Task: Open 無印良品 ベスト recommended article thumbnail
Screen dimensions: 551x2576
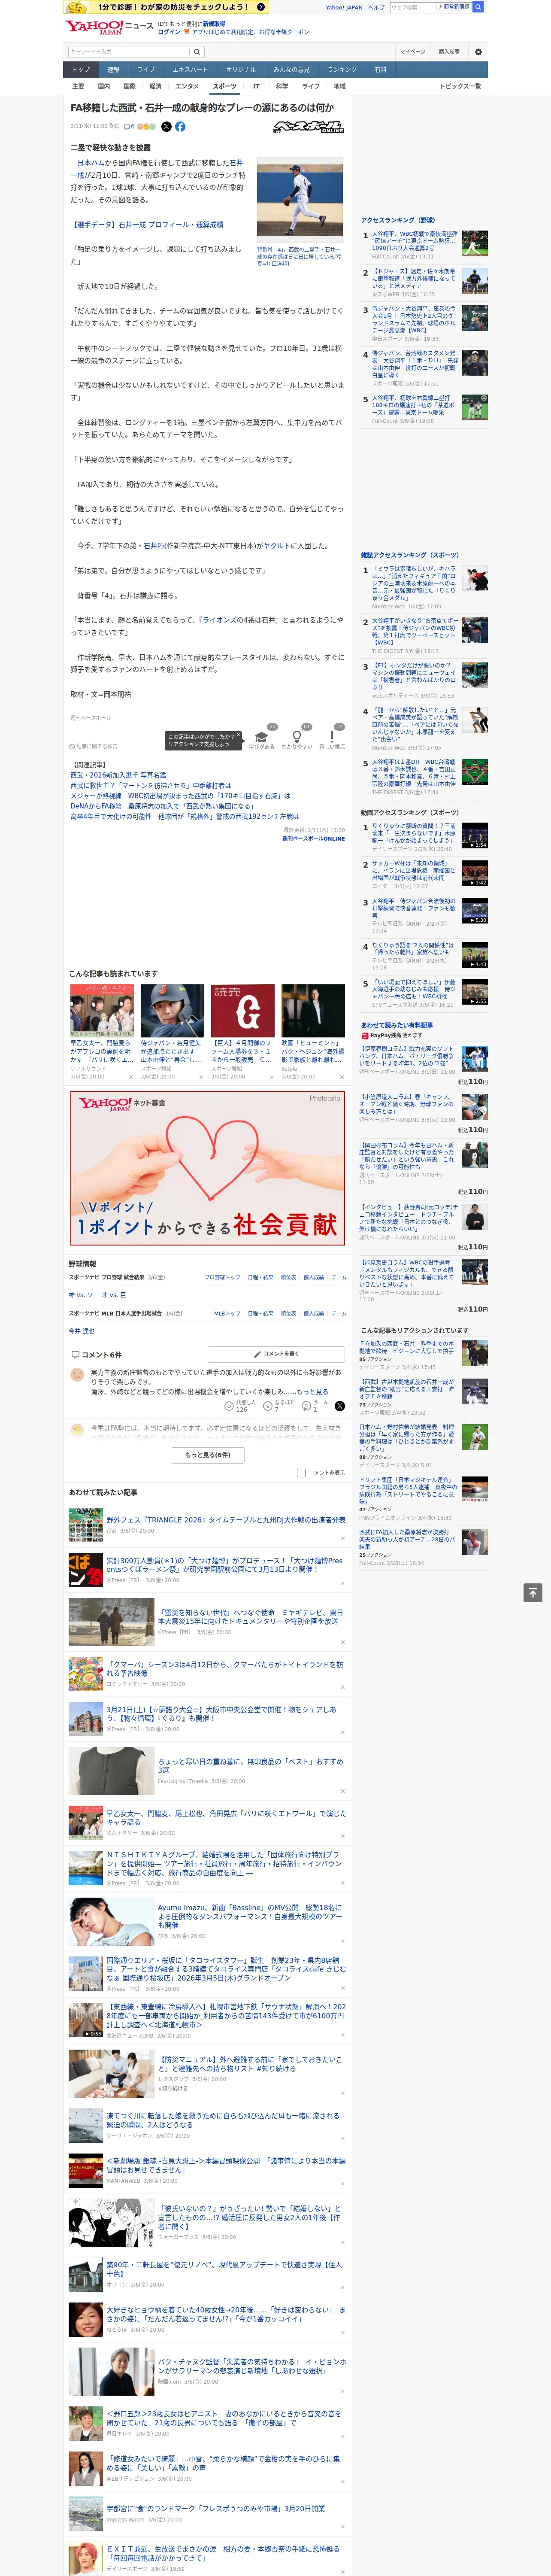Action: pyautogui.click(x=111, y=1771)
